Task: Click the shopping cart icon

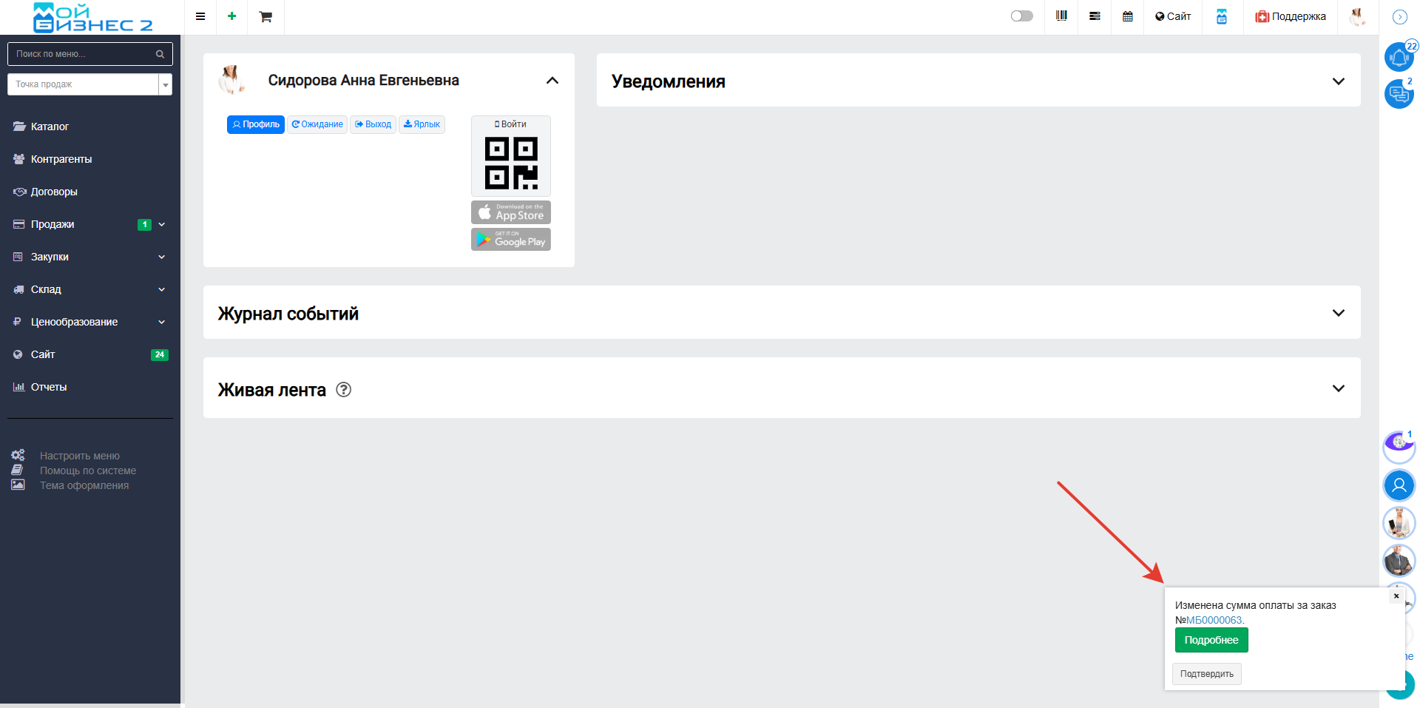Action: pos(266,16)
